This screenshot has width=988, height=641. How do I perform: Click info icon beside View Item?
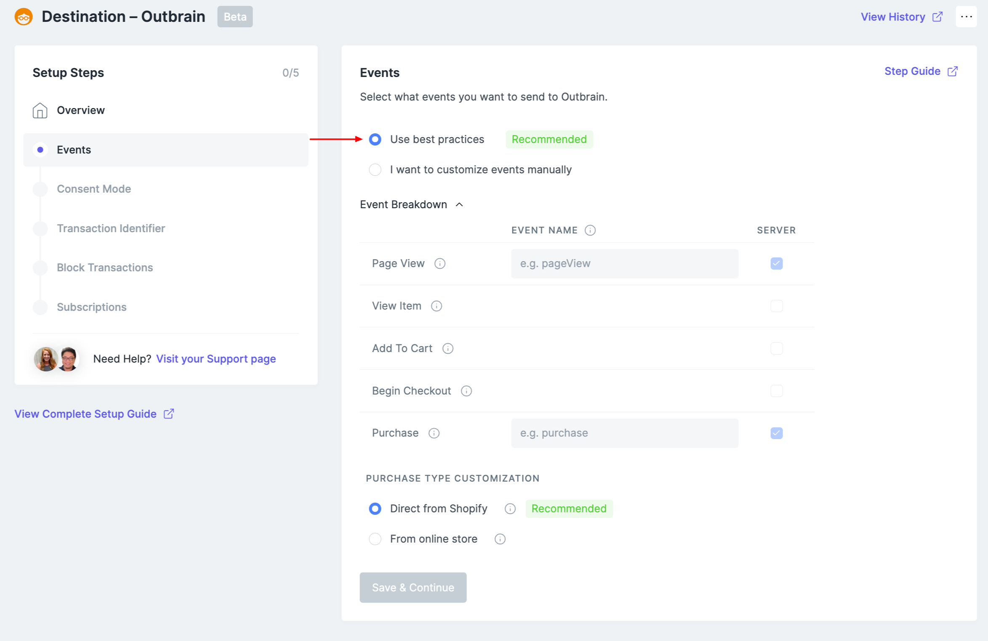point(436,306)
